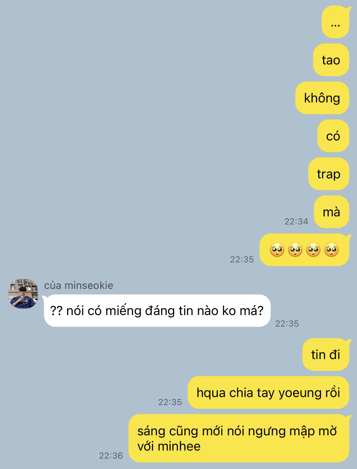Tap the 22:35 timestamp beside 'hqua chia tay'
Image resolution: width=357 pixels, height=469 pixels.
tap(170, 402)
